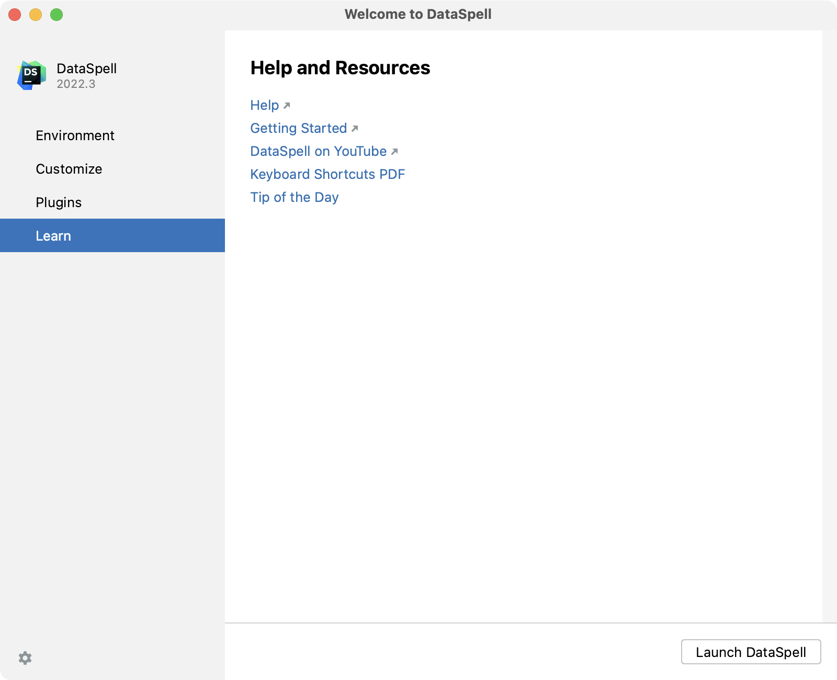Click the Welcome to DataSpell title
This screenshot has height=680, width=837.
[x=418, y=14]
